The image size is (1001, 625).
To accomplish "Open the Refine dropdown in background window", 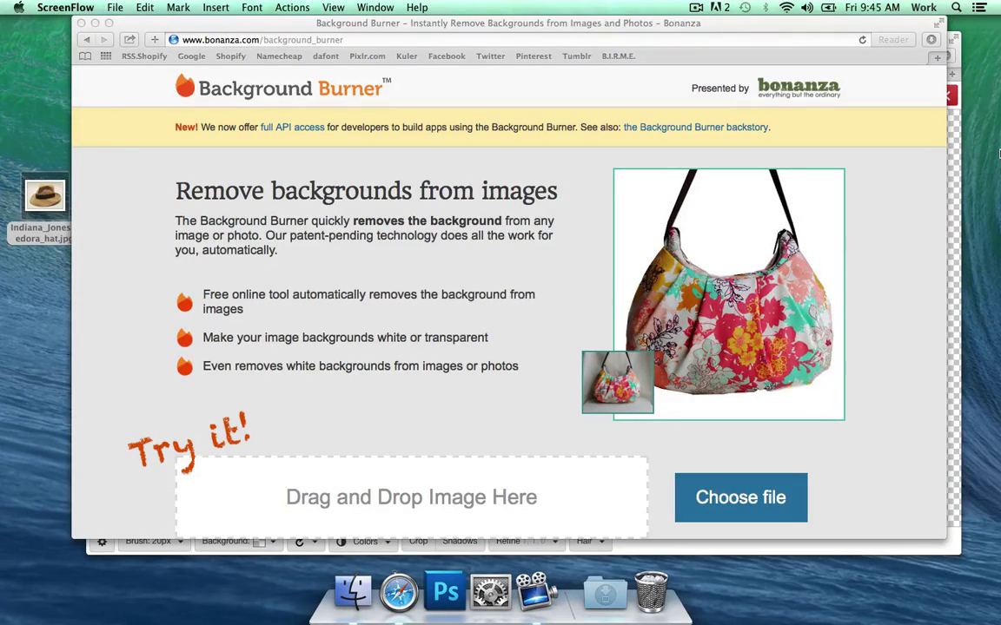I will coord(527,543).
